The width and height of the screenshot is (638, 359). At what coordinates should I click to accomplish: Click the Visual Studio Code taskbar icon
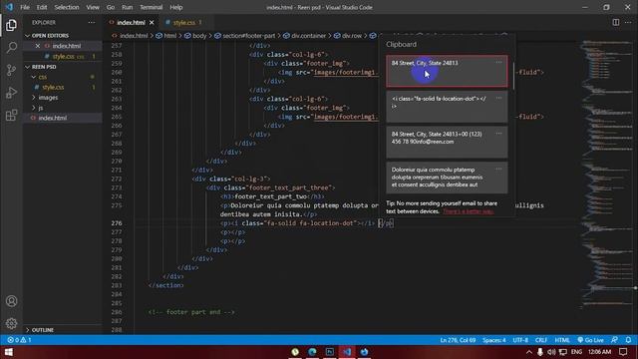[347, 352]
